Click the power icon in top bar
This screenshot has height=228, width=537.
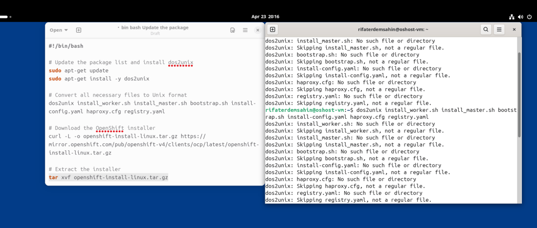click(x=530, y=17)
